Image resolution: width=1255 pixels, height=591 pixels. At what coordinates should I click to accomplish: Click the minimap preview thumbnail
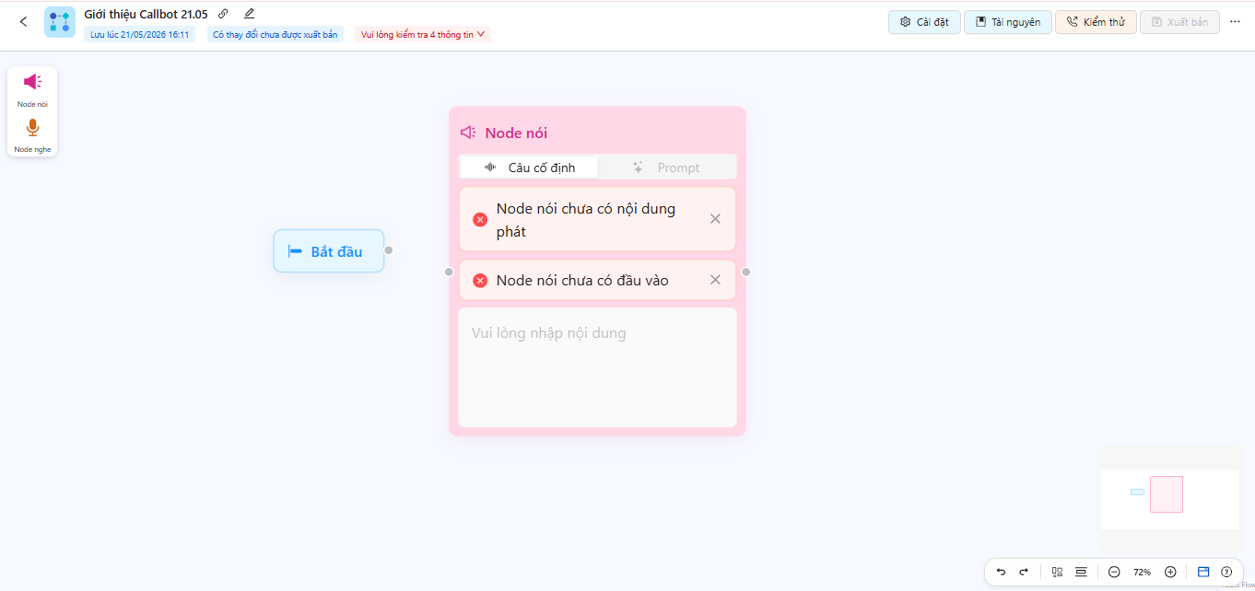(x=1170, y=500)
